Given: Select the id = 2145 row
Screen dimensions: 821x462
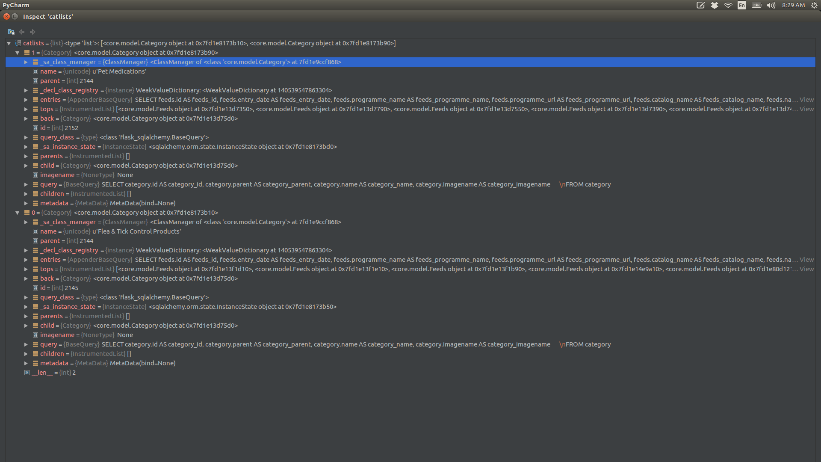Looking at the screenshot, I should pos(410,288).
